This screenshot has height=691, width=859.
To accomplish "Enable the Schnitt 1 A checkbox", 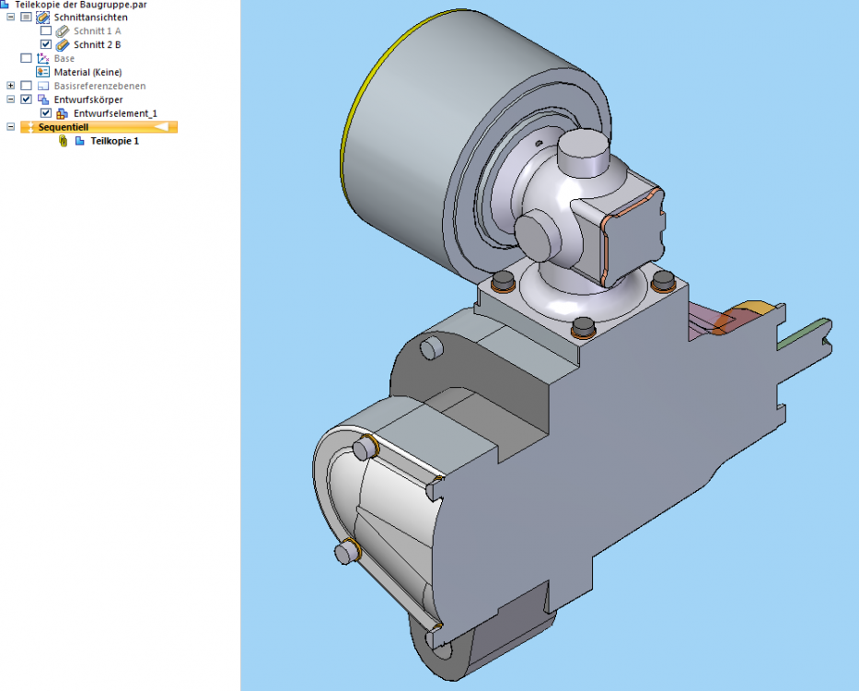I will [46, 30].
